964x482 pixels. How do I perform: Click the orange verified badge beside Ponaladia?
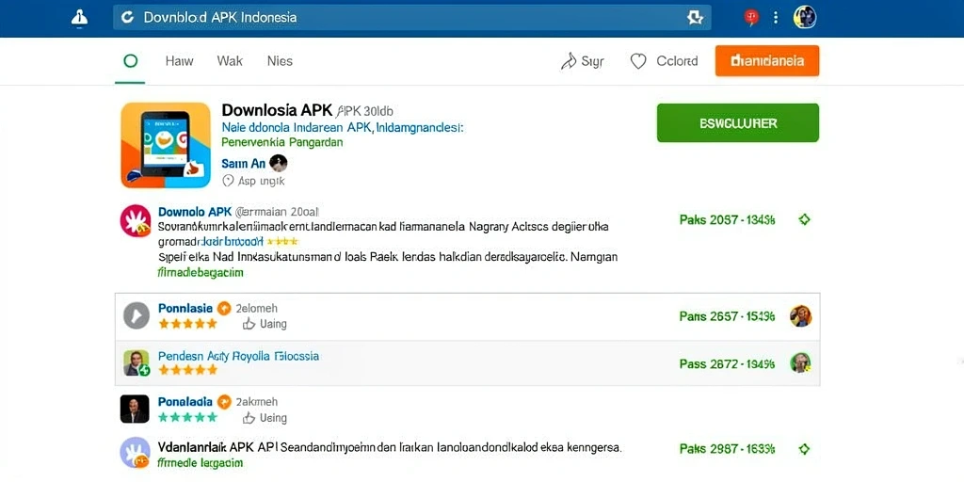(224, 402)
